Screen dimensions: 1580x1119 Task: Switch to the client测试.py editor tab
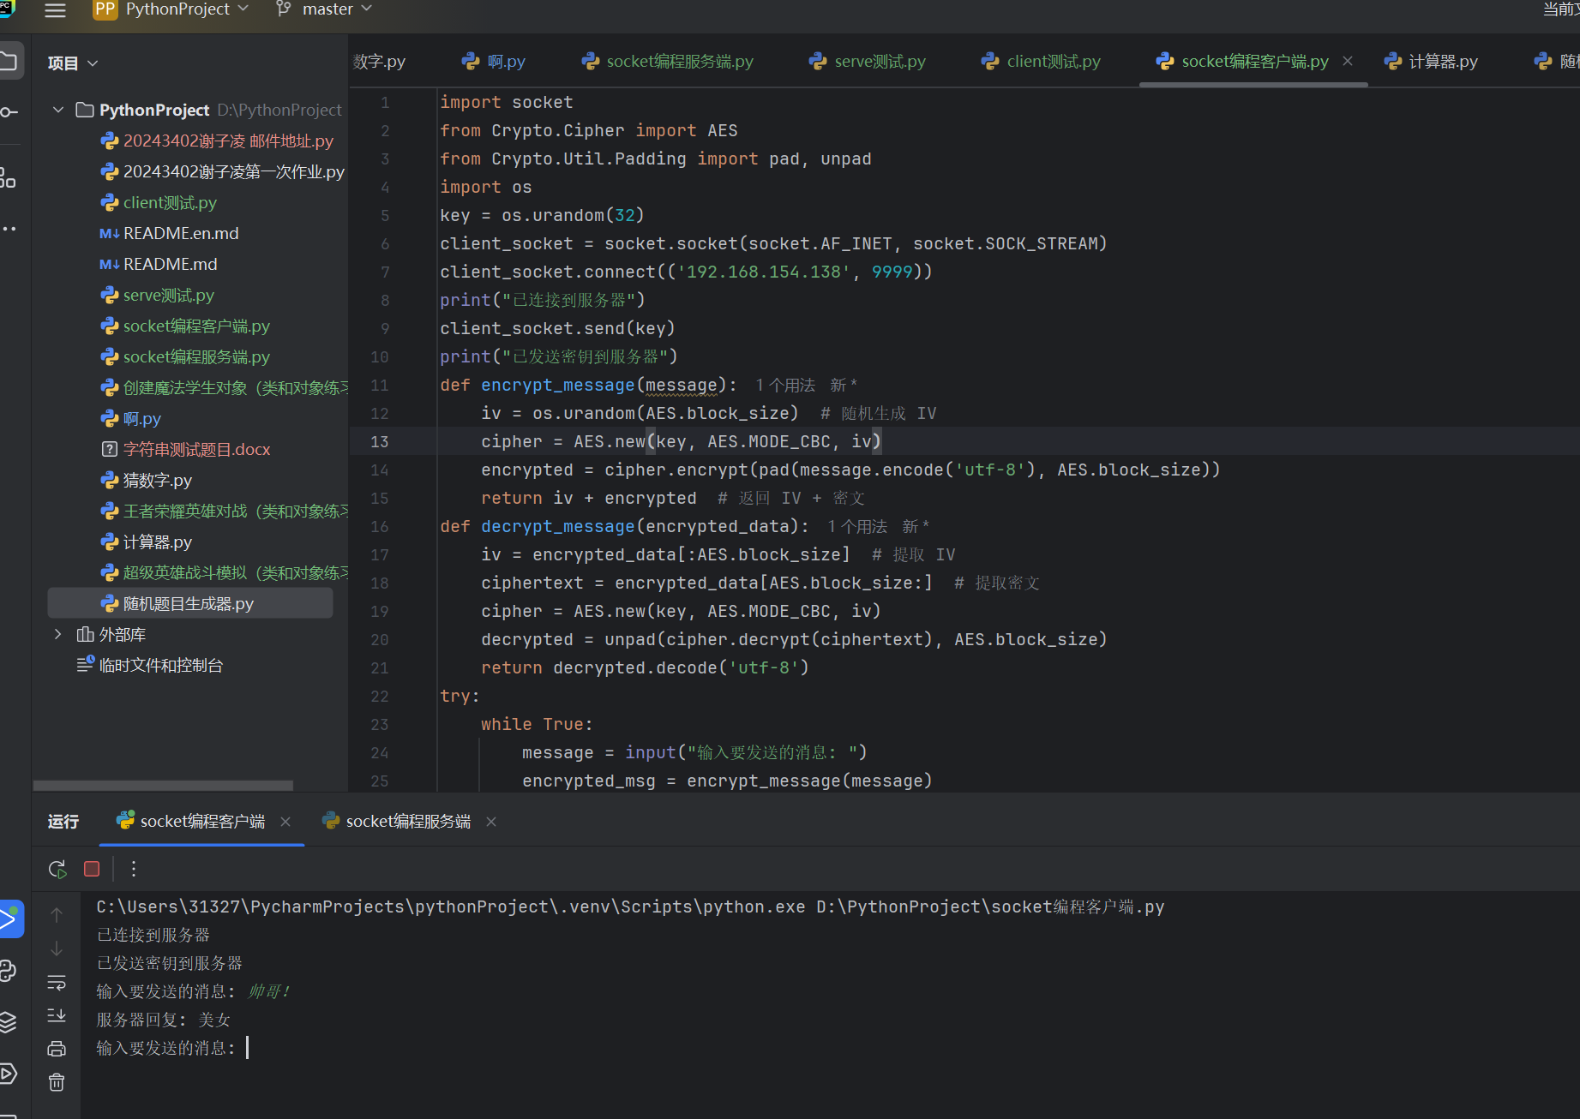tap(1042, 61)
